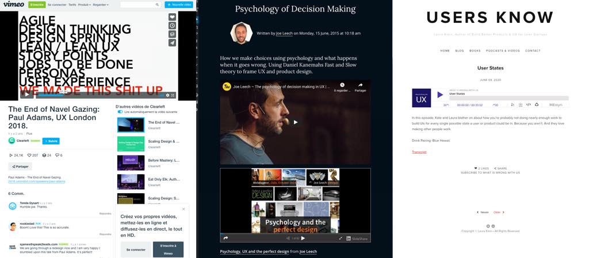
Task: Open the red Transcript link
Action: (419, 152)
